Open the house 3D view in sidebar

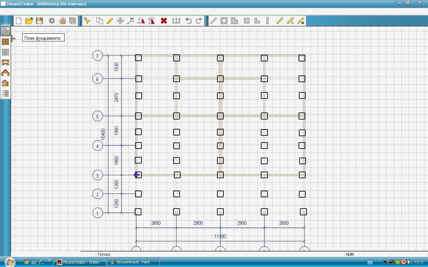tap(5, 83)
